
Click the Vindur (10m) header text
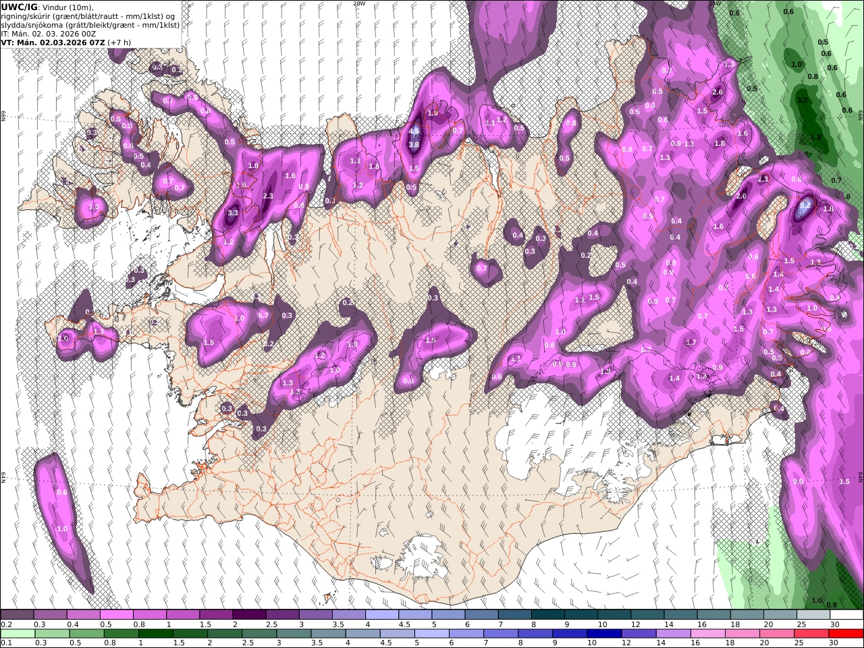67,7
